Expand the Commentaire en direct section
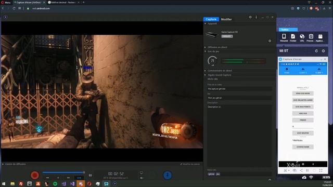The image size is (333, 187). coord(205,71)
